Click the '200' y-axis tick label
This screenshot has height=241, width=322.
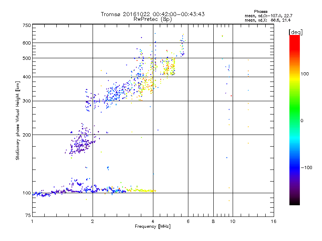click(27, 135)
